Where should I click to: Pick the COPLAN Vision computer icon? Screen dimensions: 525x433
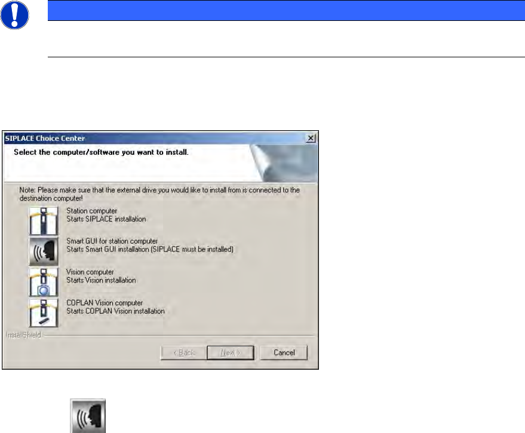[x=44, y=313]
